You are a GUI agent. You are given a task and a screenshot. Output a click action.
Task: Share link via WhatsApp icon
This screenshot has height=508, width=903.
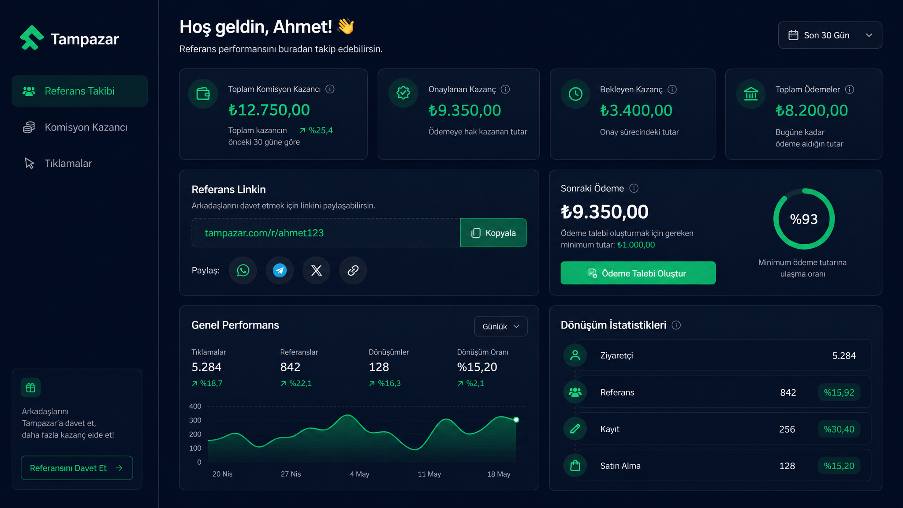[x=243, y=270]
